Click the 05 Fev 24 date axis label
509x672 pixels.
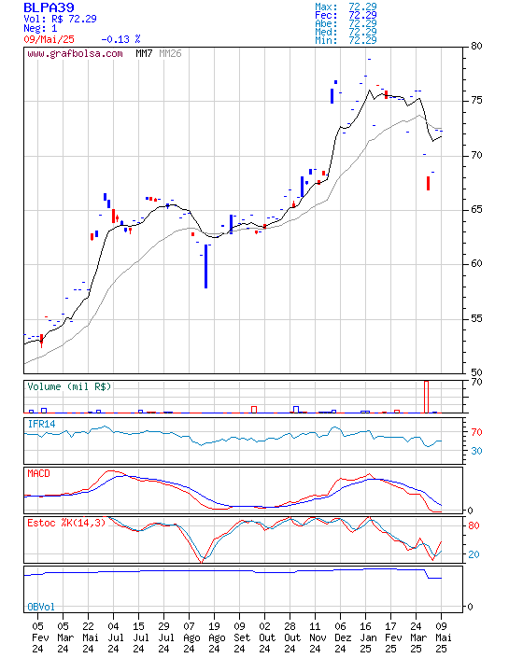pos(37,637)
